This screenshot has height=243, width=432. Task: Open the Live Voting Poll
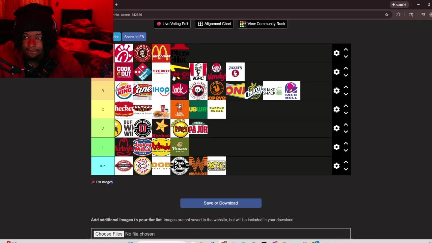(x=172, y=24)
